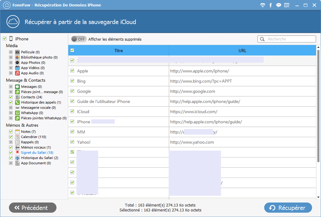Screen dimensions: 321x217
Task: Select the Rappels list icon
Action: point(18,142)
